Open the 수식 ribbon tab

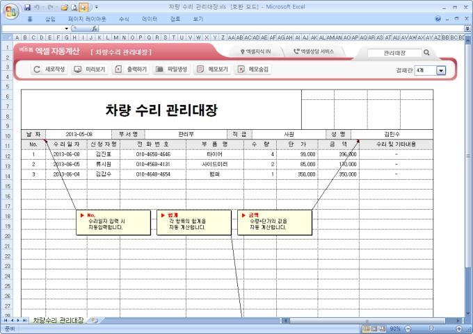(x=124, y=19)
